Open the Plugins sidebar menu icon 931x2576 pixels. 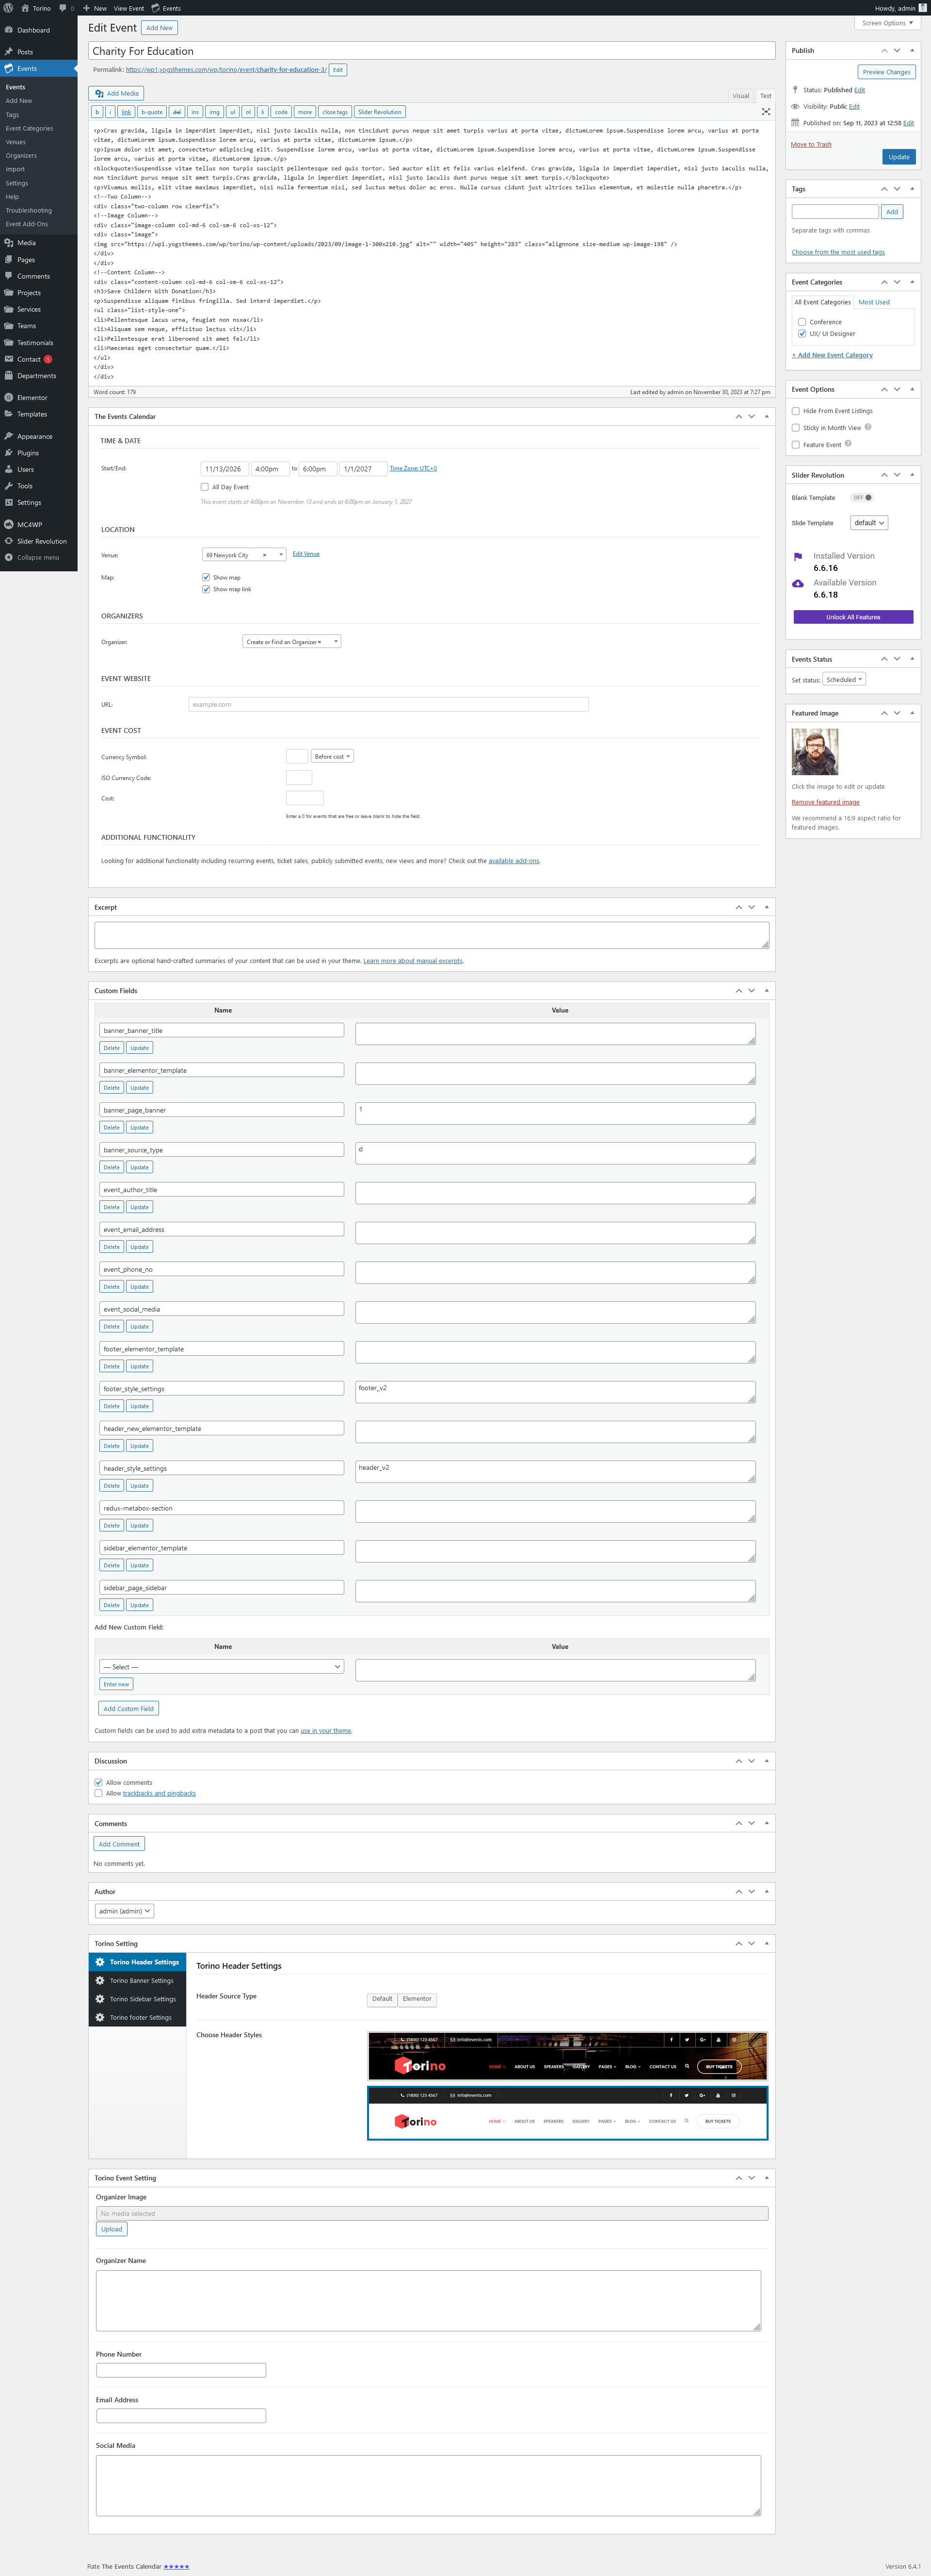coord(9,453)
